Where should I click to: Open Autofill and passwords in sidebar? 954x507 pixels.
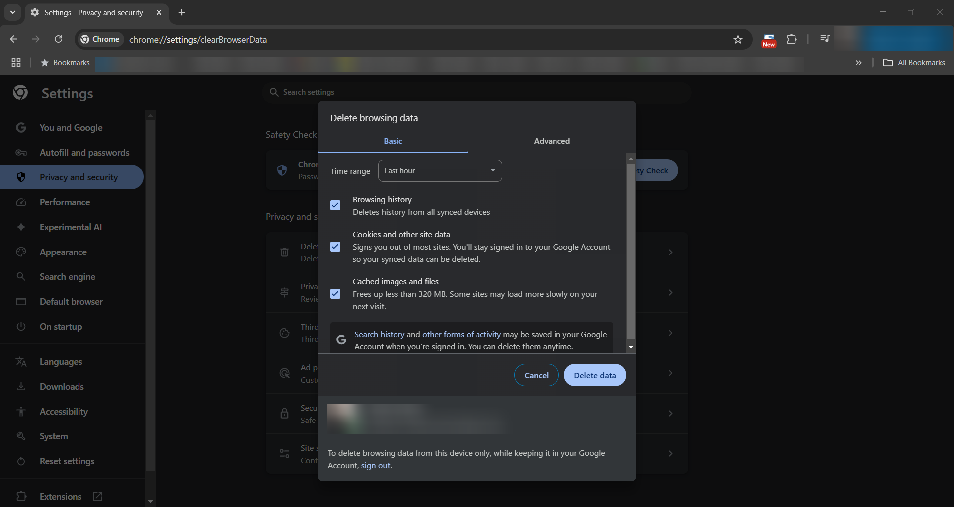(x=72, y=153)
